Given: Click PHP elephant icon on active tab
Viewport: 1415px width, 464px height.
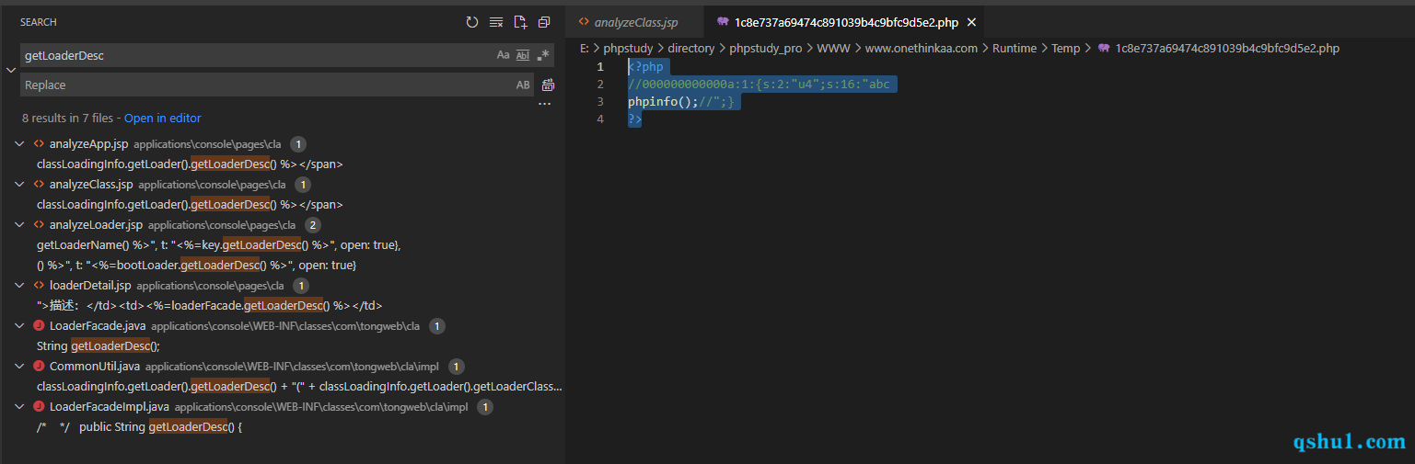Looking at the screenshot, I should pos(723,22).
